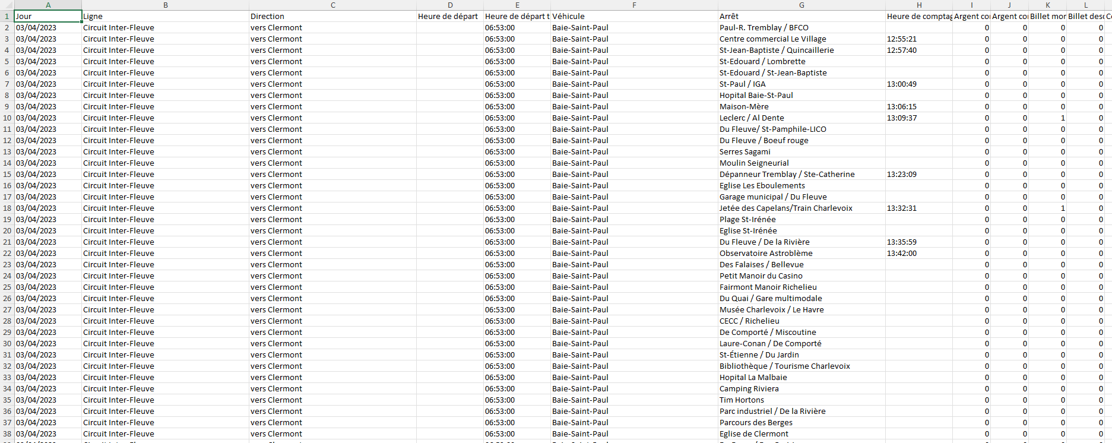
Task: Select column I header
Action: point(972,5)
